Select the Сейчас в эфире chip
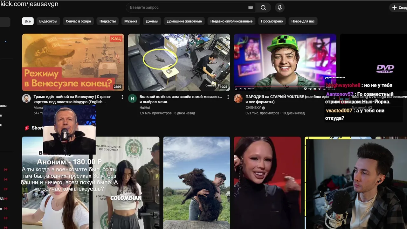 click(x=78, y=21)
